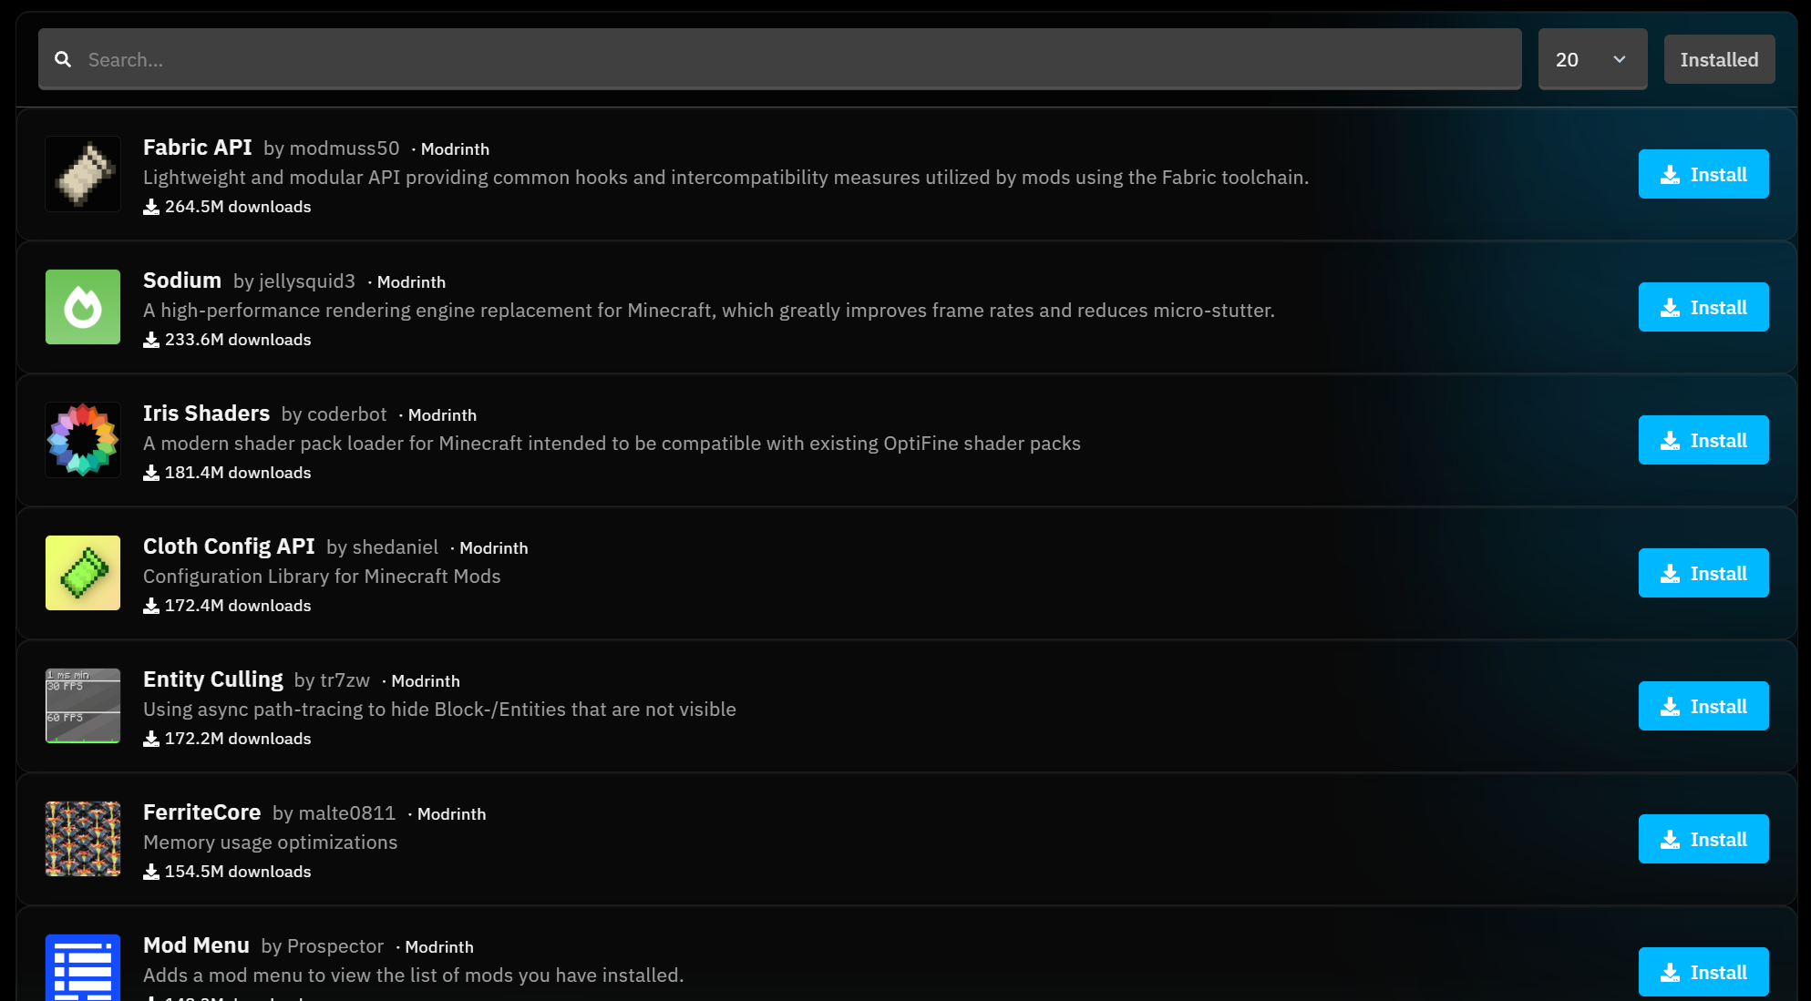This screenshot has width=1811, height=1001.
Task: Click the search magnifier icon
Action: point(63,59)
